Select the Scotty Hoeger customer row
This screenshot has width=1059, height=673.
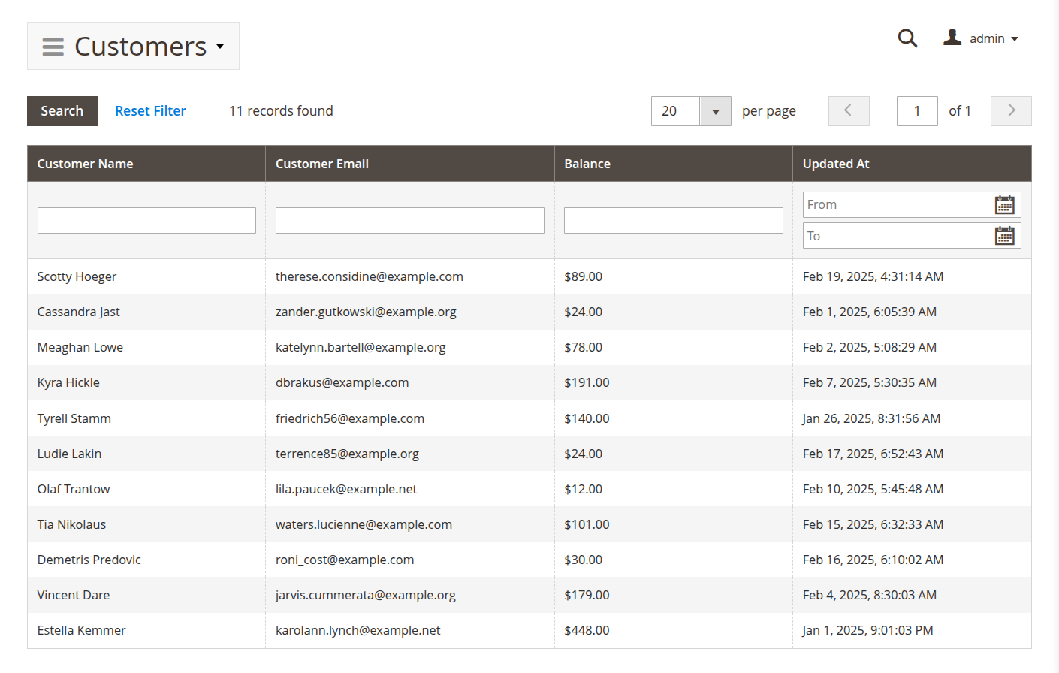(77, 276)
